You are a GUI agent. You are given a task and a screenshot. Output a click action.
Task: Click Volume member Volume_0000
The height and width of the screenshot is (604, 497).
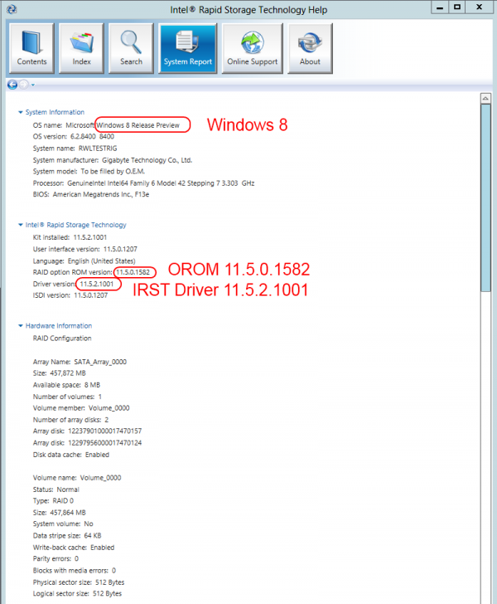click(81, 408)
